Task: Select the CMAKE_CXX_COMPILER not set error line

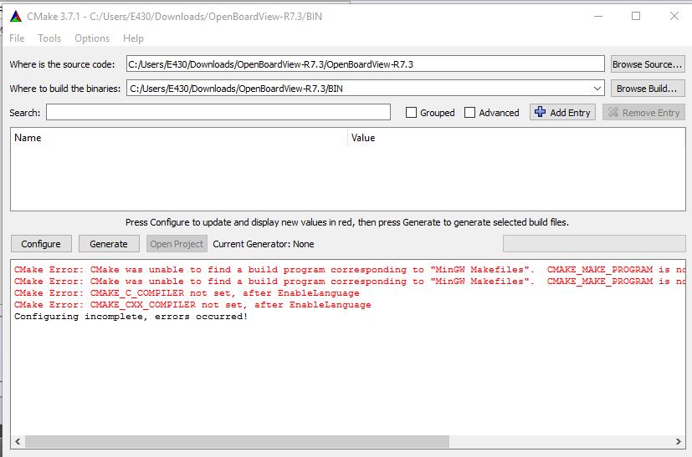Action: pos(192,304)
